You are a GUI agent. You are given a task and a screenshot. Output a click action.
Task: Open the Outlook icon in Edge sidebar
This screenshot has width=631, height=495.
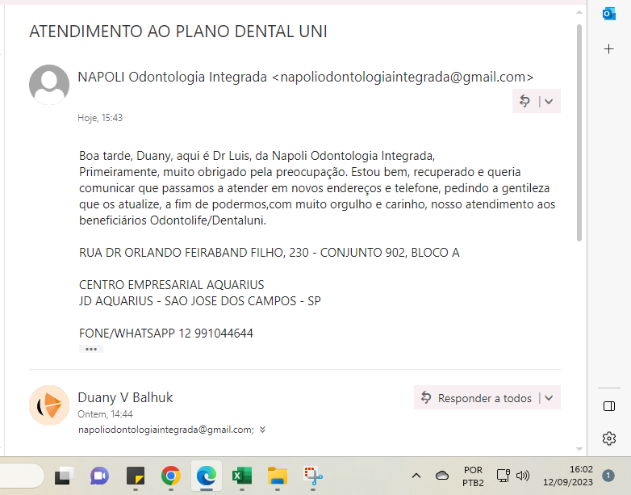(x=609, y=14)
